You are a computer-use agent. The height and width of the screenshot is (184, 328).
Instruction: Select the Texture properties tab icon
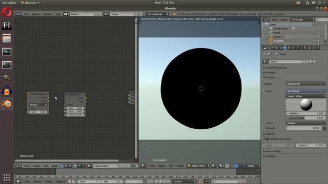coord(310,48)
